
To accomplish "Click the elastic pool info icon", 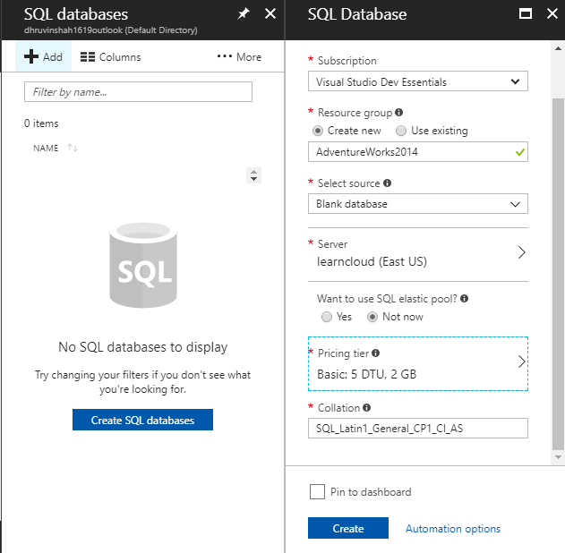I will pos(465,299).
